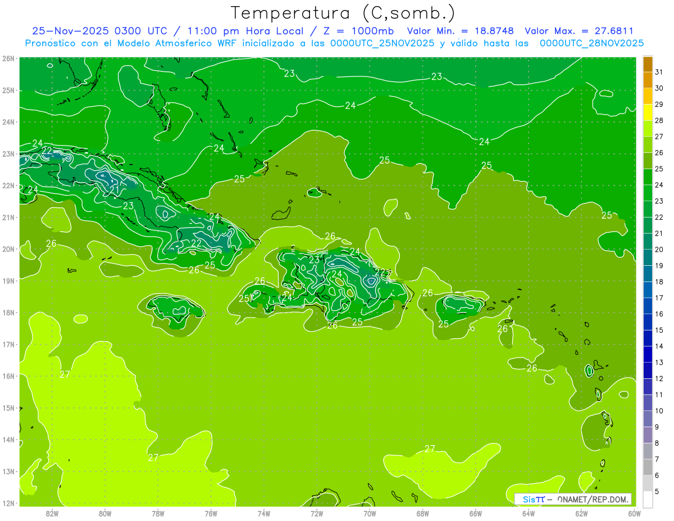Click the 16N latitude axis label
The height and width of the screenshot is (521, 674).
point(8,376)
